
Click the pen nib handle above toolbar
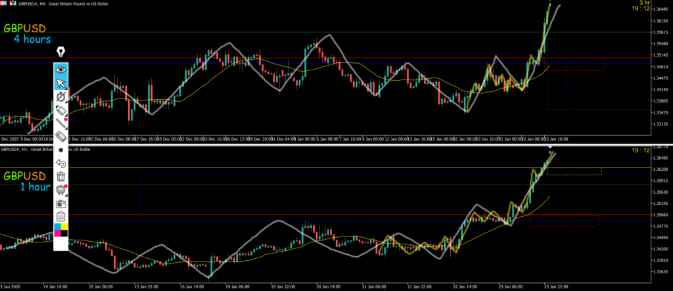[x=61, y=52]
